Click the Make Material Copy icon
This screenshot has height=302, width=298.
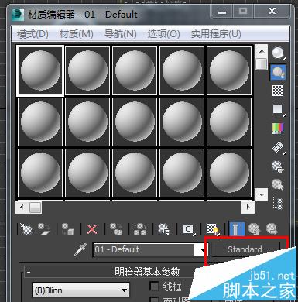pos(116,229)
